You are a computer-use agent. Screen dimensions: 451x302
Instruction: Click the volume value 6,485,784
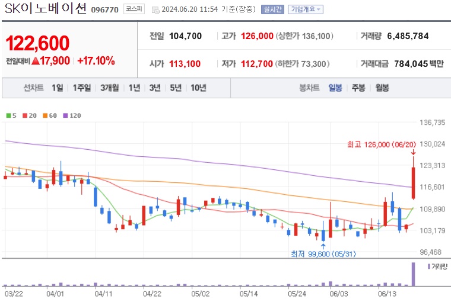[x=408, y=36]
